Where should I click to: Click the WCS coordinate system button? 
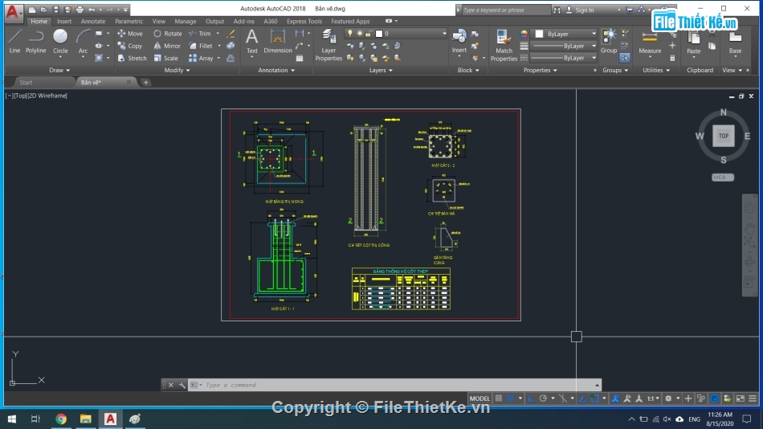(723, 178)
